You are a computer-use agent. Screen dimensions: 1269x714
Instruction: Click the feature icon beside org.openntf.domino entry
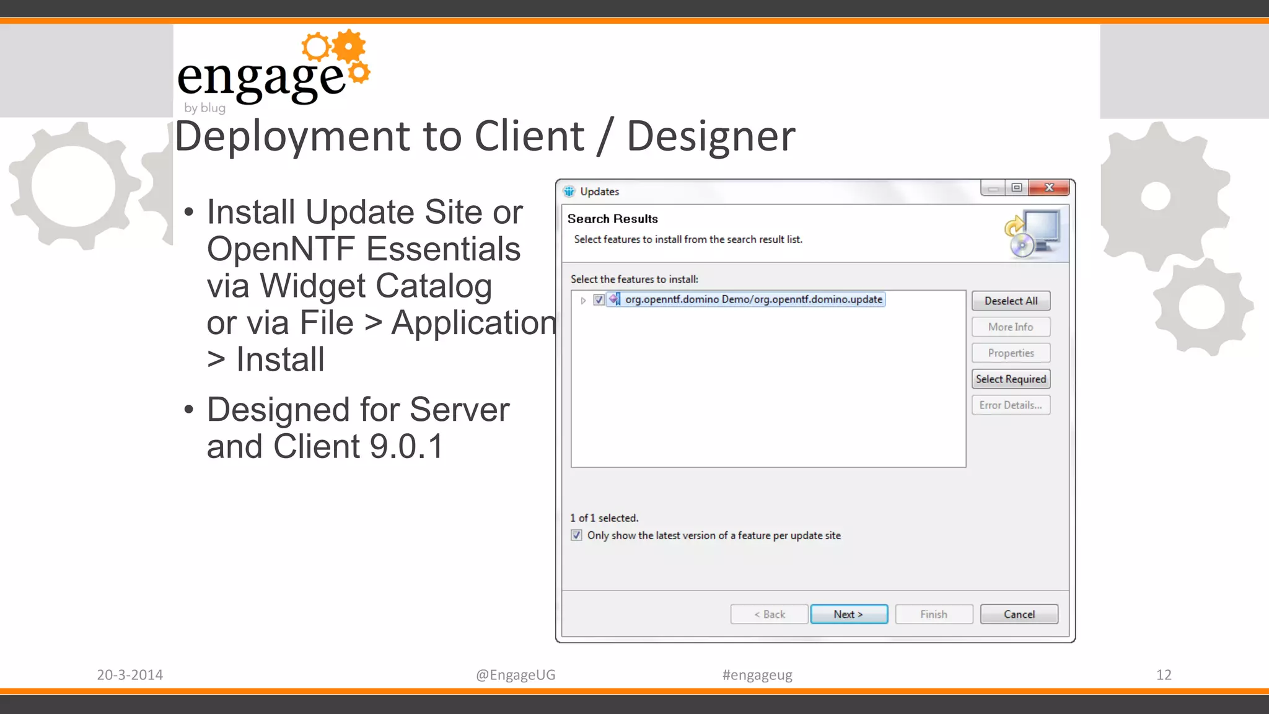pyautogui.click(x=614, y=299)
